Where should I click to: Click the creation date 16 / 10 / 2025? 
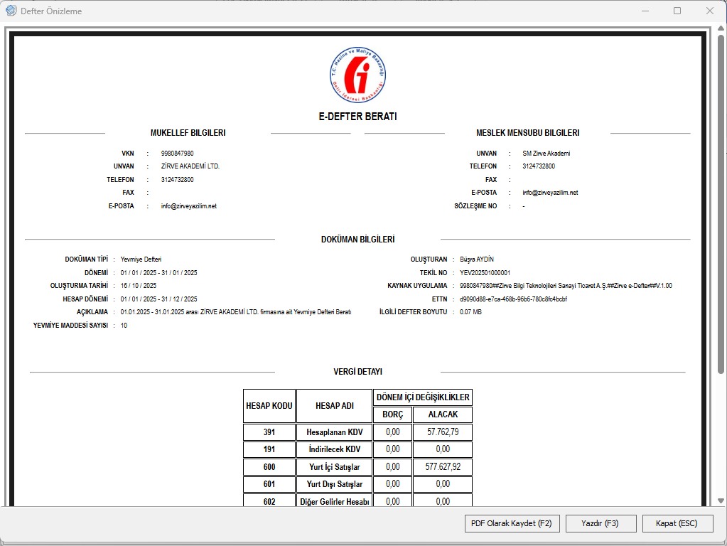point(138,285)
